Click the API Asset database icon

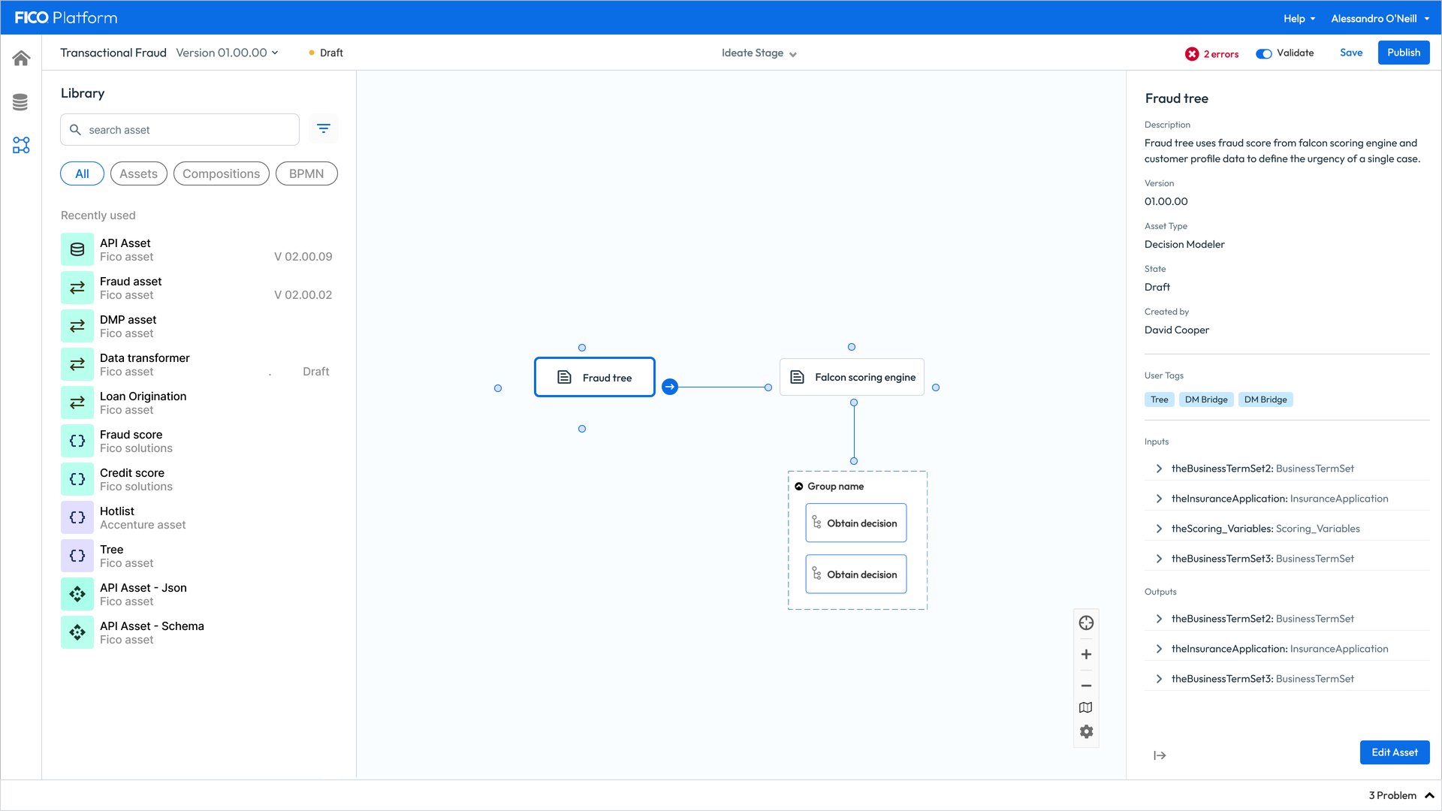point(77,249)
